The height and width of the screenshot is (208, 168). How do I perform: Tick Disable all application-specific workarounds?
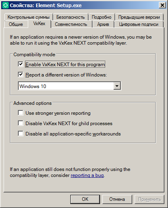[21, 133]
